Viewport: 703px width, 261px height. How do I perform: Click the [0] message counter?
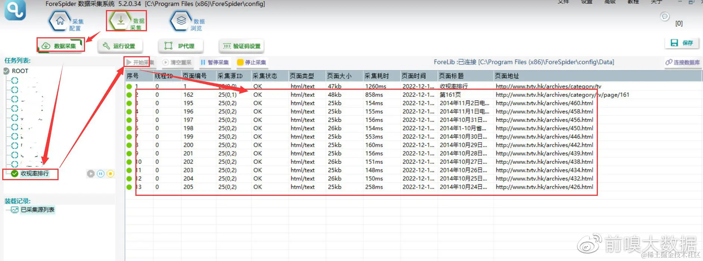click(679, 23)
